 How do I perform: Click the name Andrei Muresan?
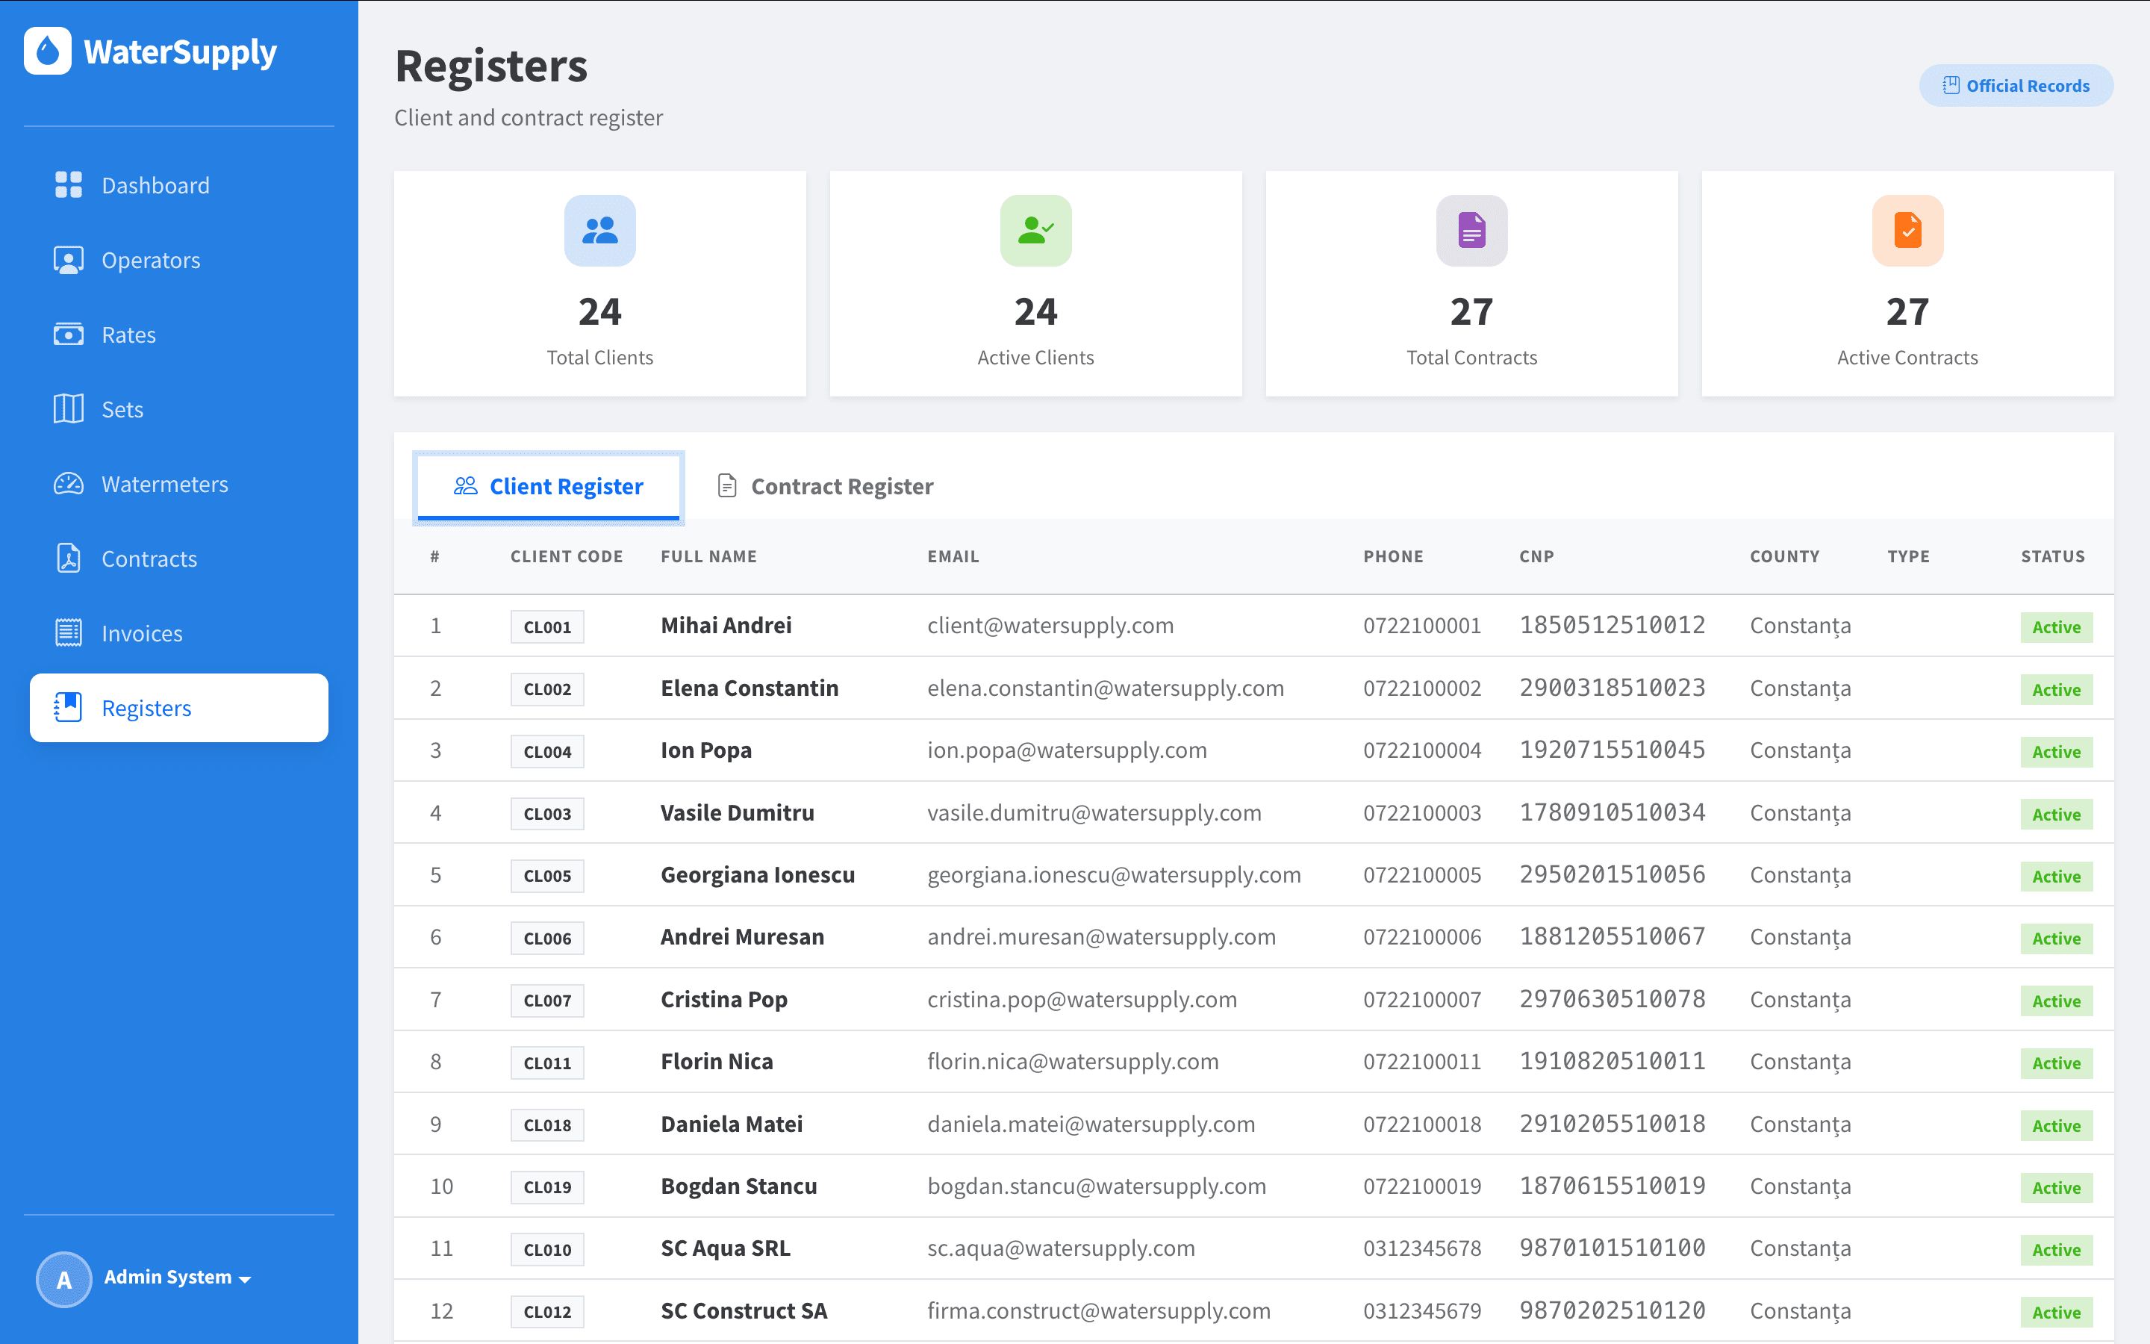pyautogui.click(x=743, y=937)
